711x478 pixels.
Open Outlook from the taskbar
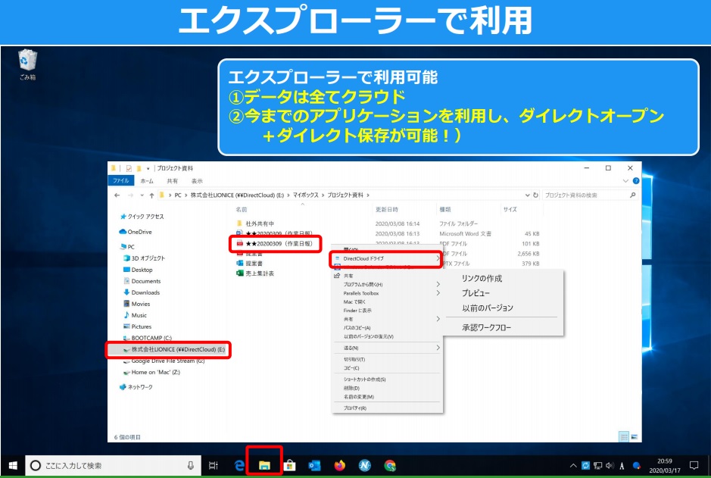click(314, 465)
